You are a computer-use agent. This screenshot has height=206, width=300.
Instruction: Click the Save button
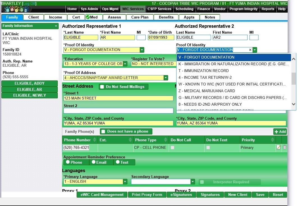point(260,195)
